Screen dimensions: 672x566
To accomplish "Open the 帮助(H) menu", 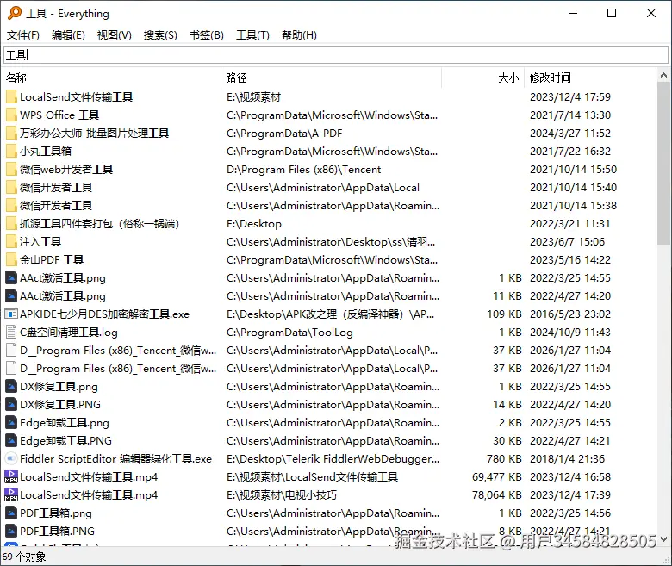I will tap(299, 35).
